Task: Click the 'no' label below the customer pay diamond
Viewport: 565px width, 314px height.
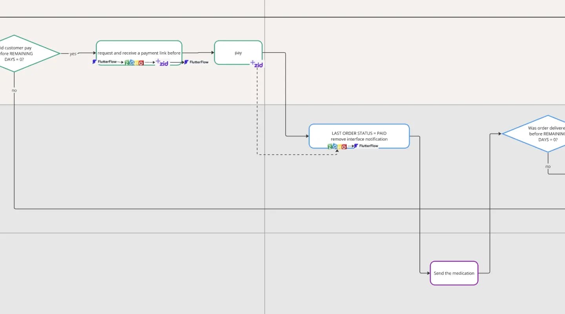Action: click(14, 90)
